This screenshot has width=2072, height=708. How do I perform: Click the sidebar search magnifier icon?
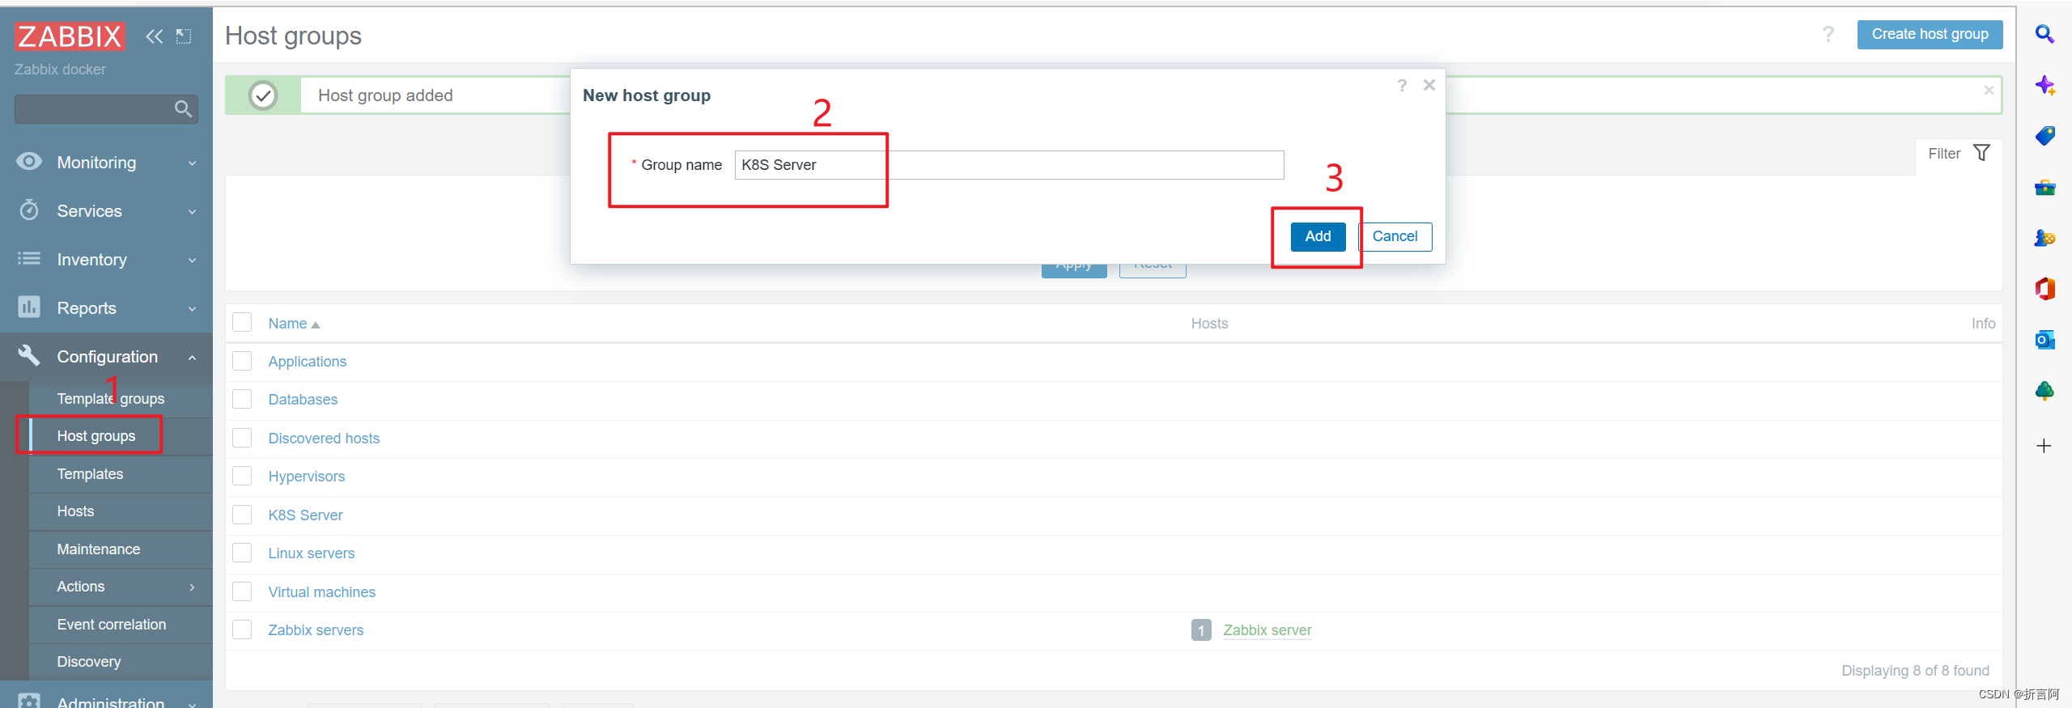183,108
